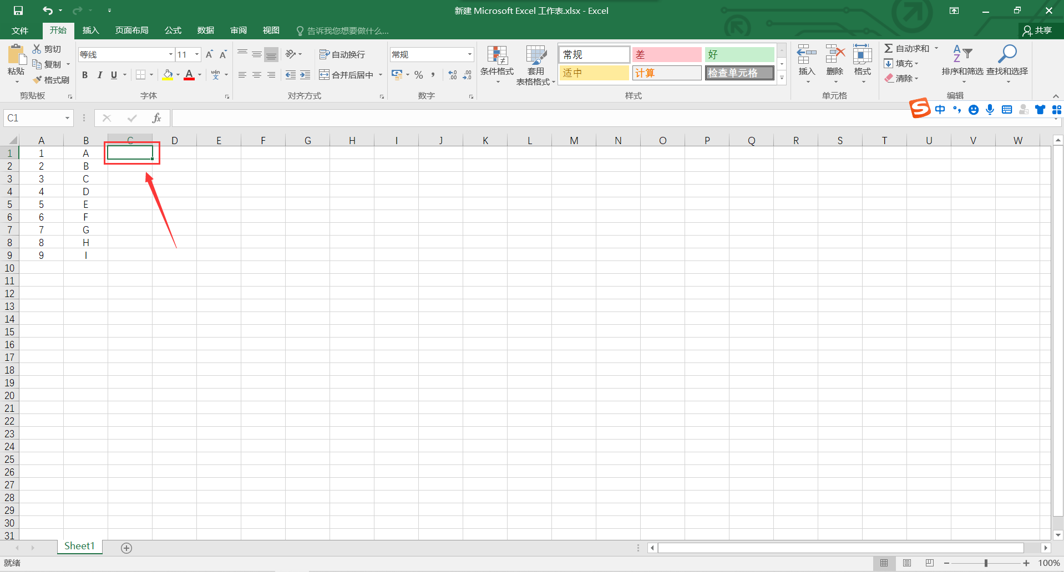The image size is (1064, 572).
Task: Open the font size dropdown
Action: click(197, 54)
